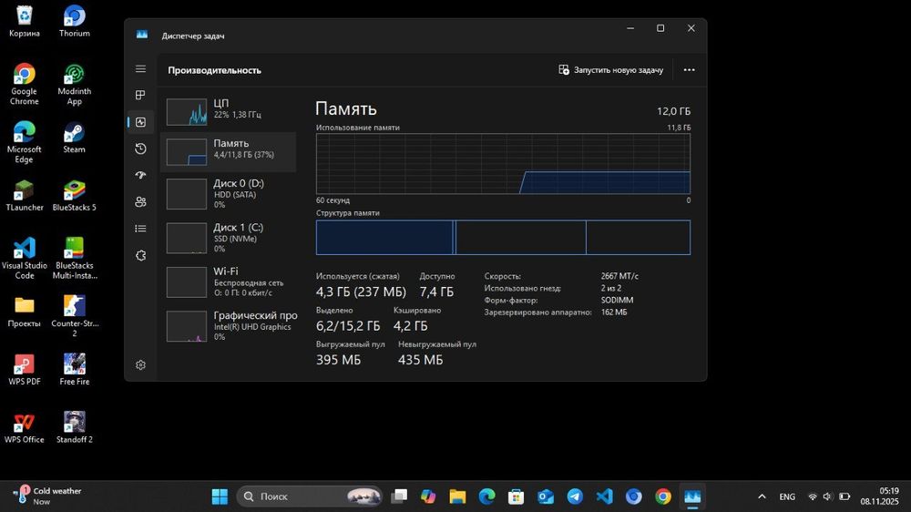Open Microsoft Edge from the taskbar

coord(486,497)
